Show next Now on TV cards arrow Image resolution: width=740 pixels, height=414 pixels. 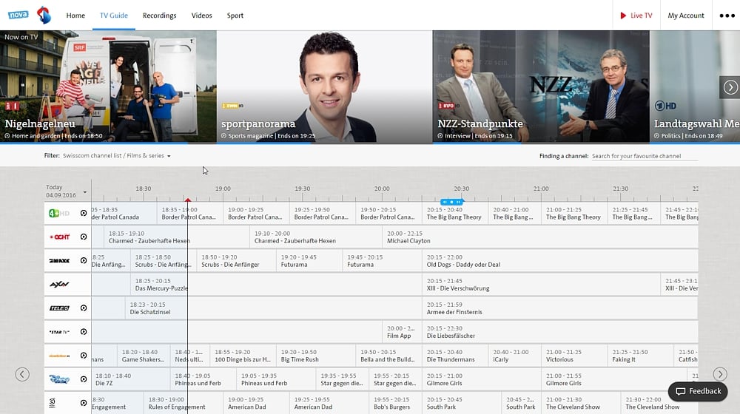pos(730,87)
